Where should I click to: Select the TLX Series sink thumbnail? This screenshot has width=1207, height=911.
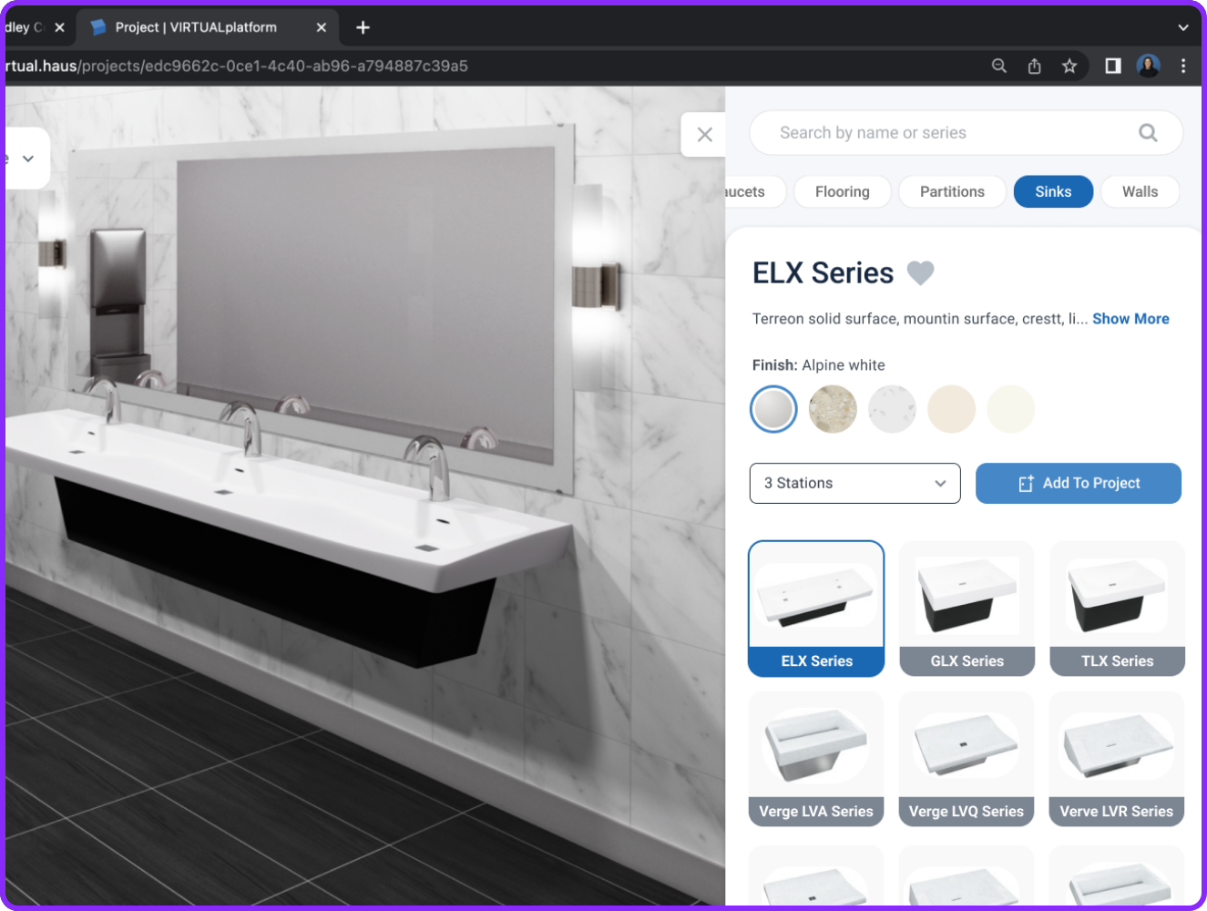(x=1117, y=609)
